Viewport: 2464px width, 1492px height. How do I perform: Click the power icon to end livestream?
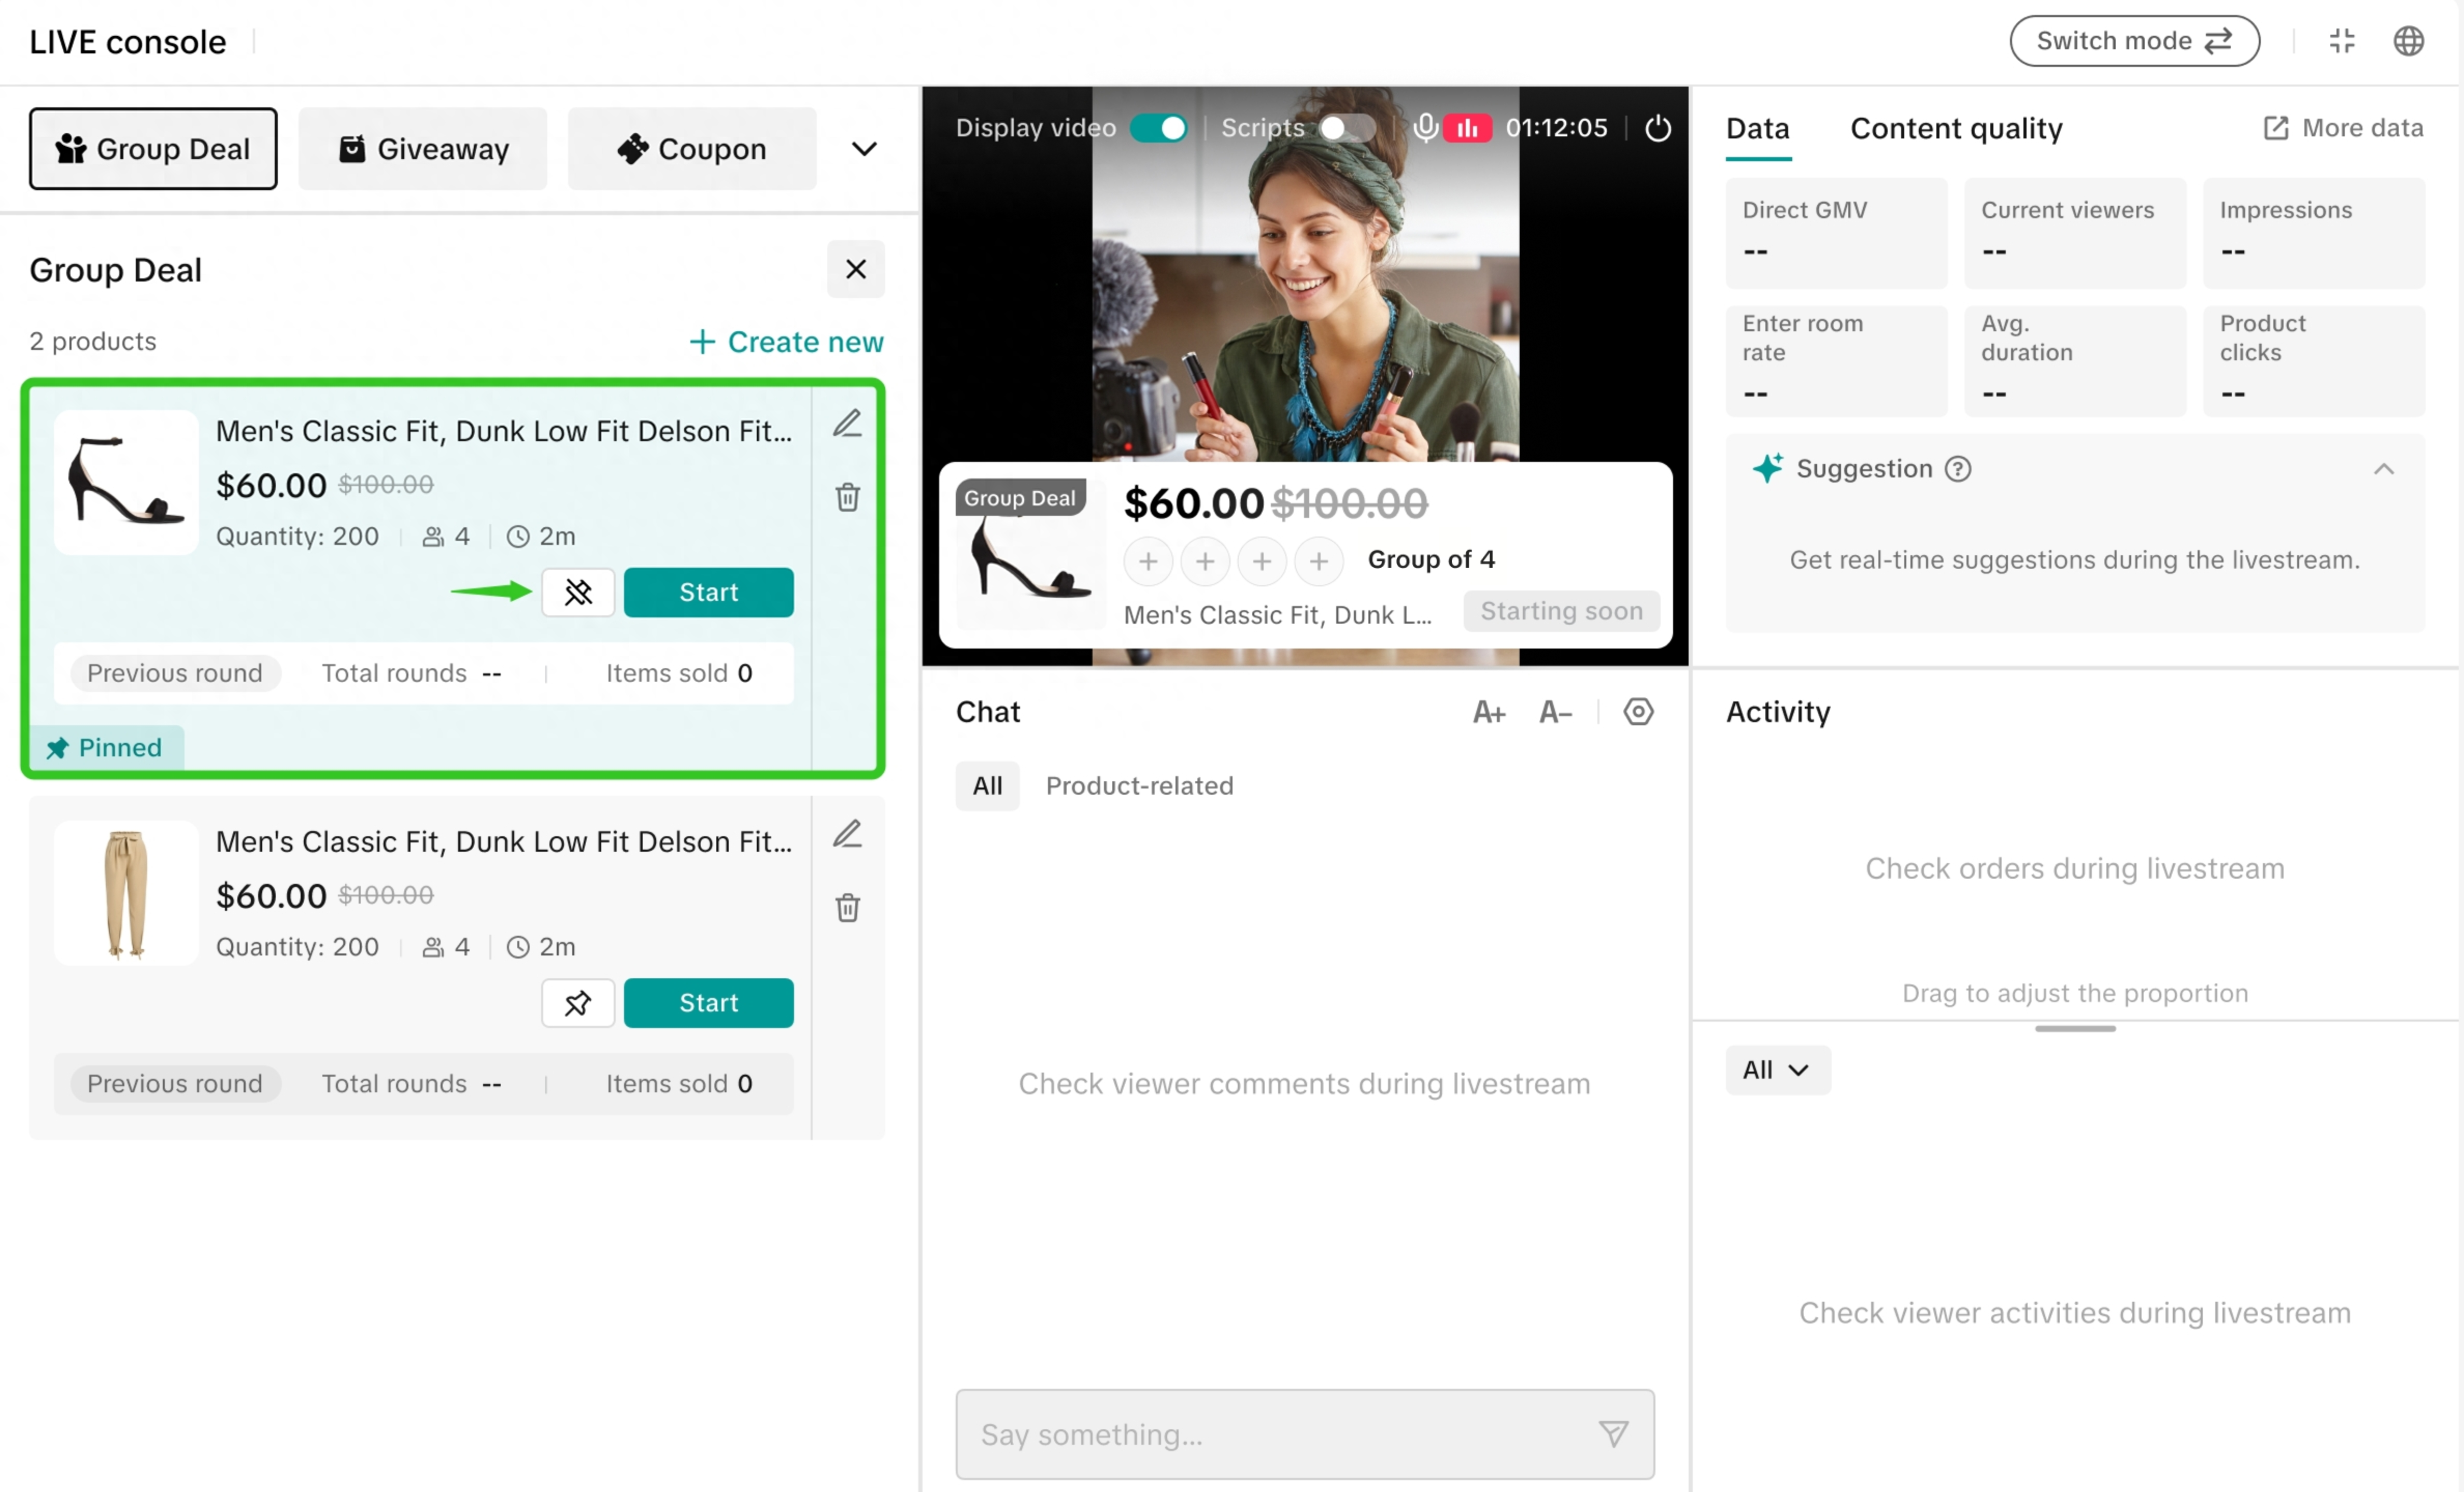coord(1658,128)
